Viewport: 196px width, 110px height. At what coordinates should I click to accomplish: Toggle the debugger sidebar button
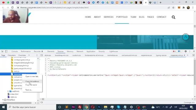(x=194, y=55)
